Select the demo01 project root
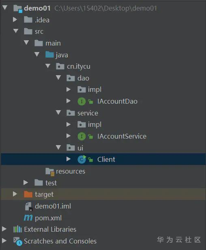This screenshot has height=250, width=206. pos(37,8)
